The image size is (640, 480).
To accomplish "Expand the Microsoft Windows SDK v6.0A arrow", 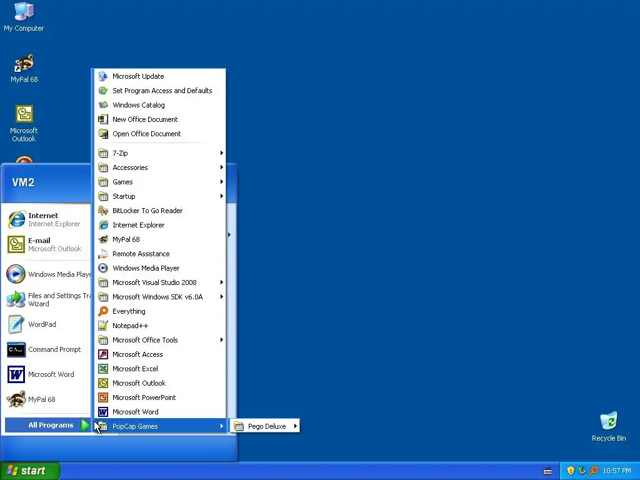I will point(222,297).
